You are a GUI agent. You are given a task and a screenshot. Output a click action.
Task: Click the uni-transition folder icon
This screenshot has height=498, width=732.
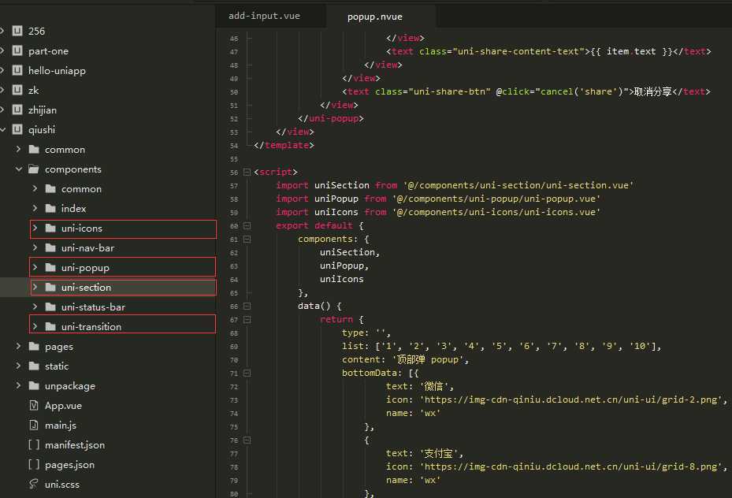[50, 326]
